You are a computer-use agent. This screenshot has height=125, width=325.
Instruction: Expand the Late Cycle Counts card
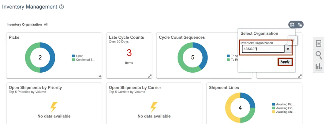click(150, 76)
